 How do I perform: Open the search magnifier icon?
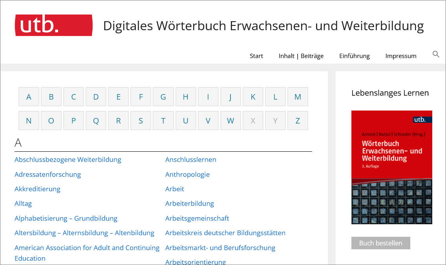436,54
